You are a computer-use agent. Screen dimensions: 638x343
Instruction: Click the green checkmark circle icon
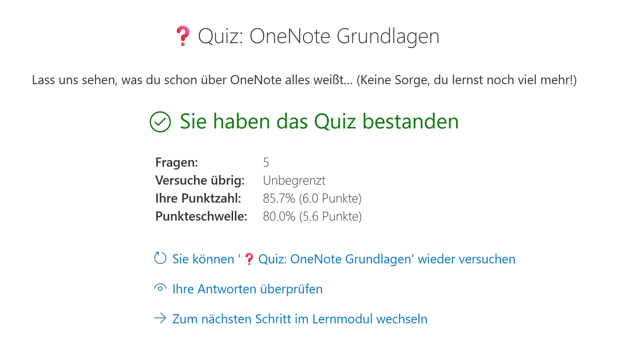(160, 122)
